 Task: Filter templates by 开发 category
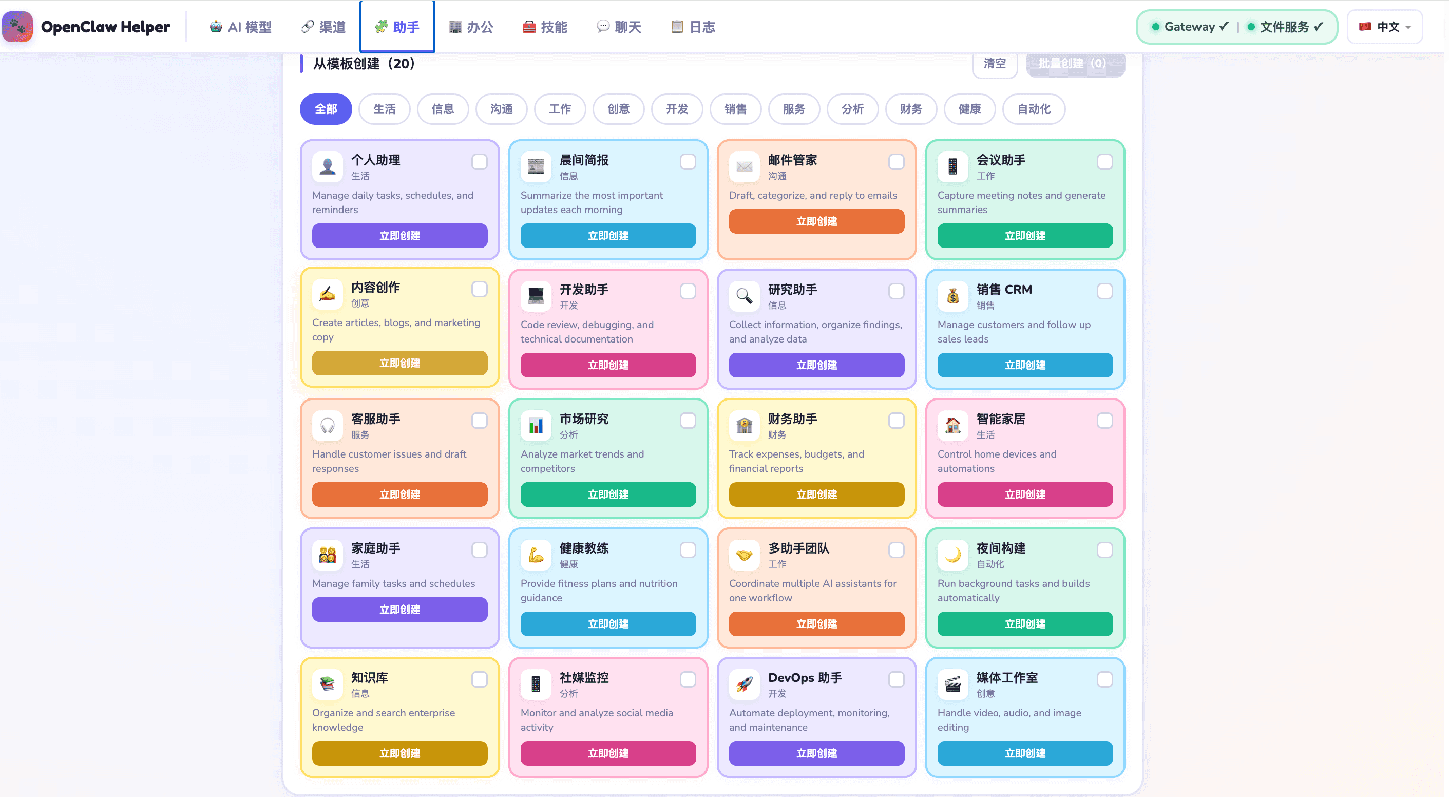pyautogui.click(x=677, y=109)
